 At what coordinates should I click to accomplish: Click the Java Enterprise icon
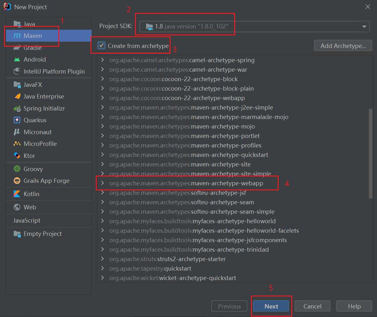[x=17, y=96]
